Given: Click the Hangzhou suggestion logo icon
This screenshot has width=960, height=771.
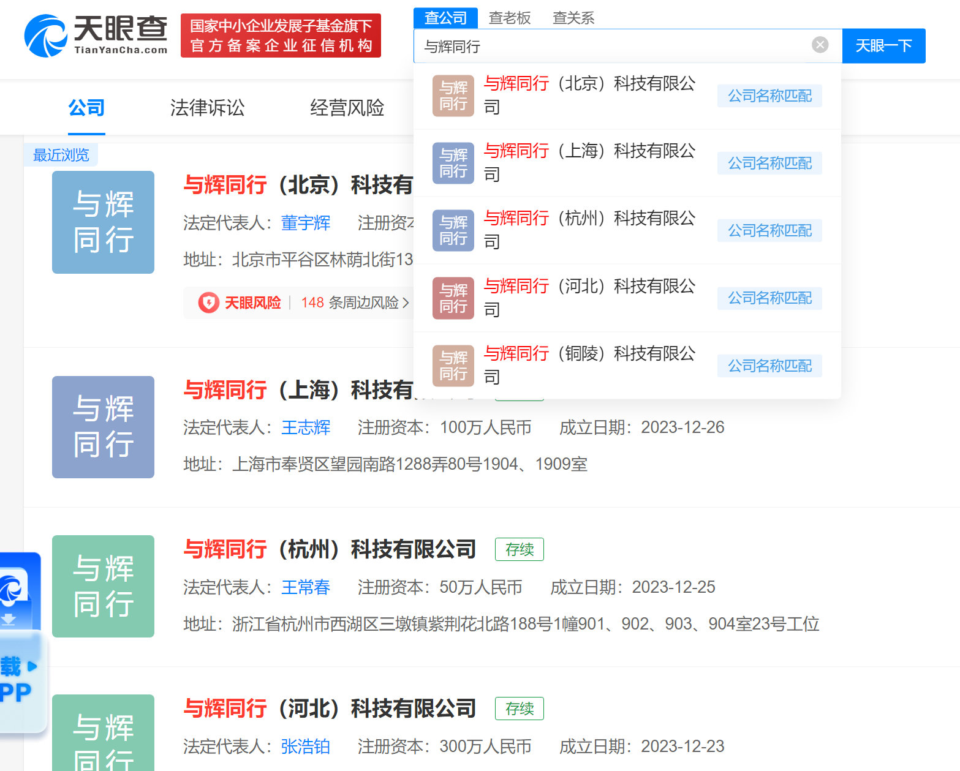Looking at the screenshot, I should (453, 230).
